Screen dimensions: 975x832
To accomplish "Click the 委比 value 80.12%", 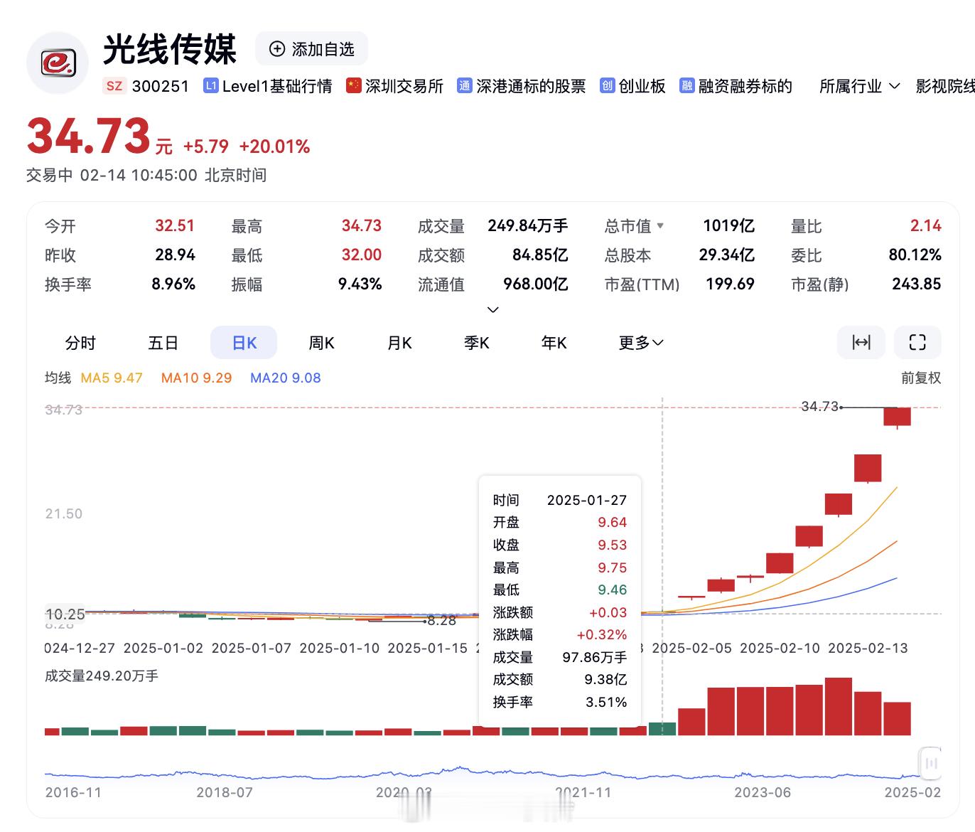I will point(915,255).
